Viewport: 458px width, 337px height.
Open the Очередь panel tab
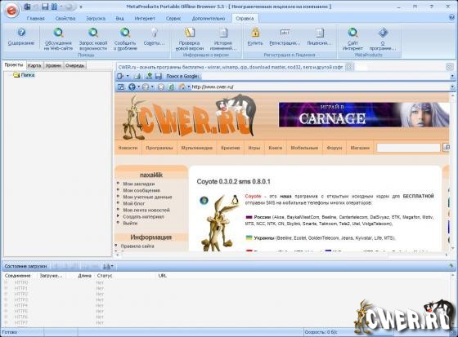75,65
